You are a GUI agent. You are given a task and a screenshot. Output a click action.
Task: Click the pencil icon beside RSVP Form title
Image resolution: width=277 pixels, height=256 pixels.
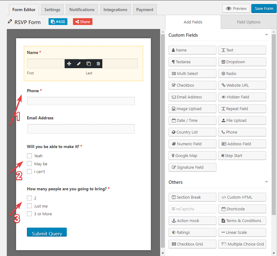tap(10, 22)
